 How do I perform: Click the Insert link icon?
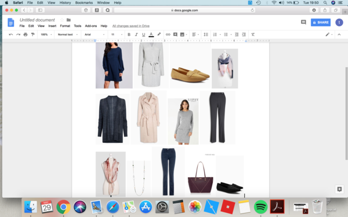(168, 35)
